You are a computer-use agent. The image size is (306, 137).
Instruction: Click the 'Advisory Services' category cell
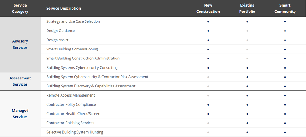(x=20, y=44)
